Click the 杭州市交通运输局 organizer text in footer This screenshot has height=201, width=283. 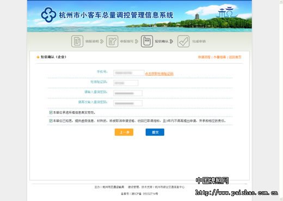click(x=113, y=187)
